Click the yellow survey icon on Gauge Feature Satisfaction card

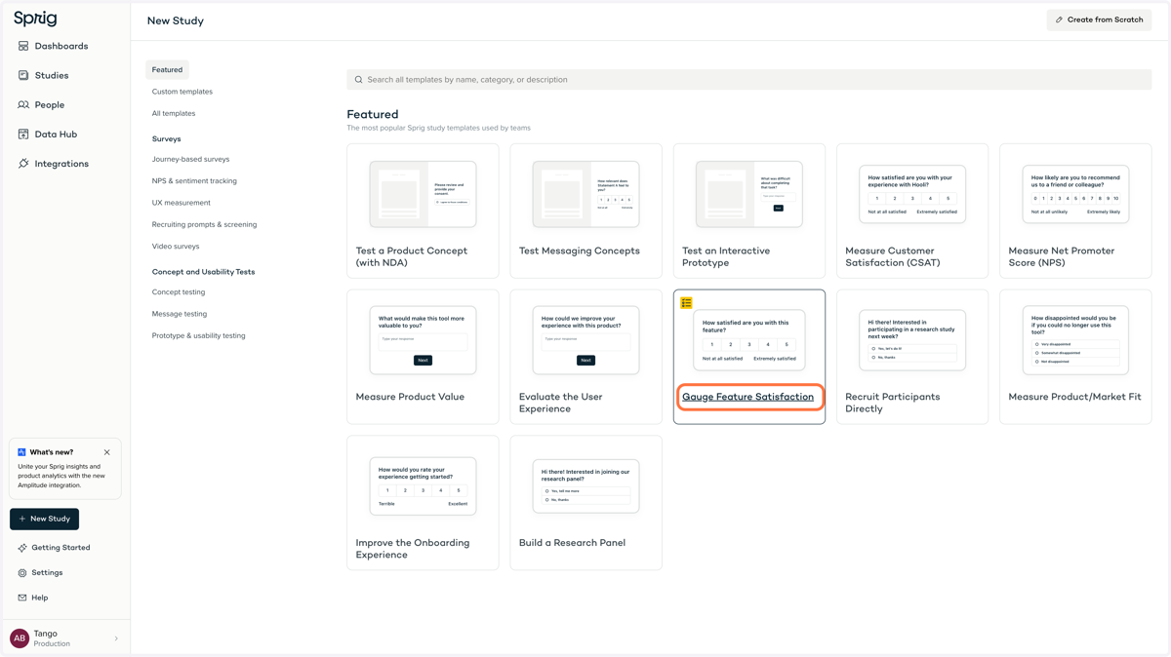687,303
